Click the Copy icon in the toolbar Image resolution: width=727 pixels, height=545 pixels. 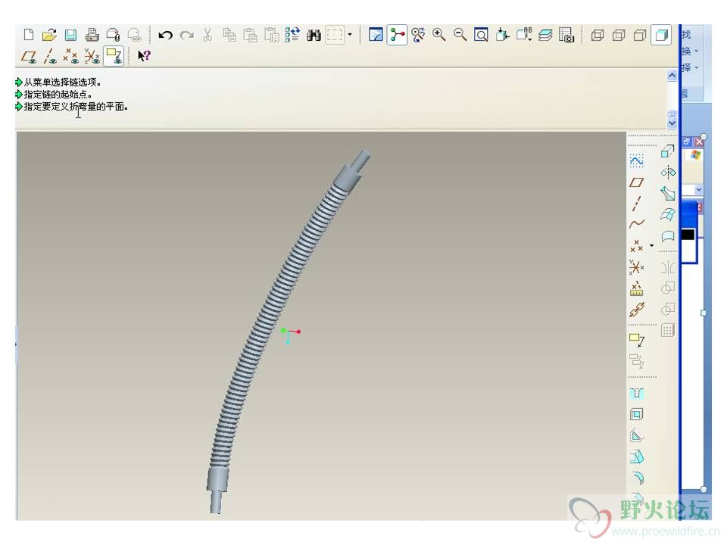click(x=229, y=35)
